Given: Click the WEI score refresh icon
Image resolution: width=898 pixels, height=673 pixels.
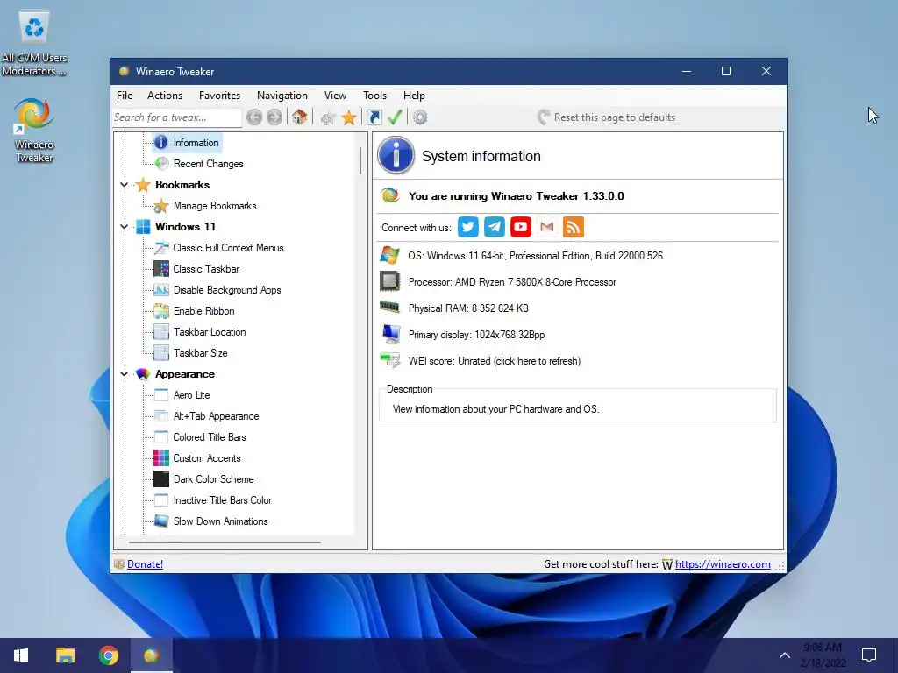Looking at the screenshot, I should click(390, 360).
